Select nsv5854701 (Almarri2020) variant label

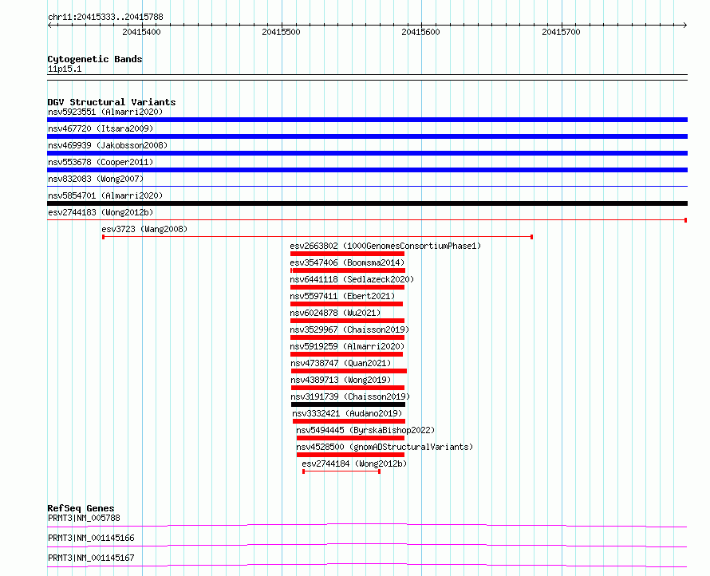pos(105,195)
